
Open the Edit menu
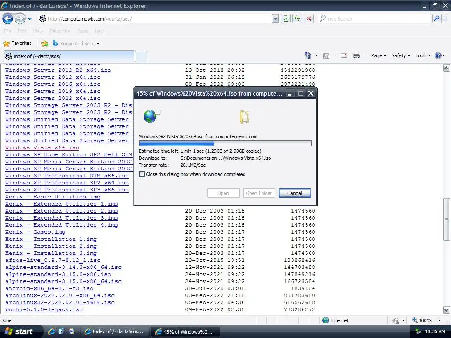pos(22,31)
